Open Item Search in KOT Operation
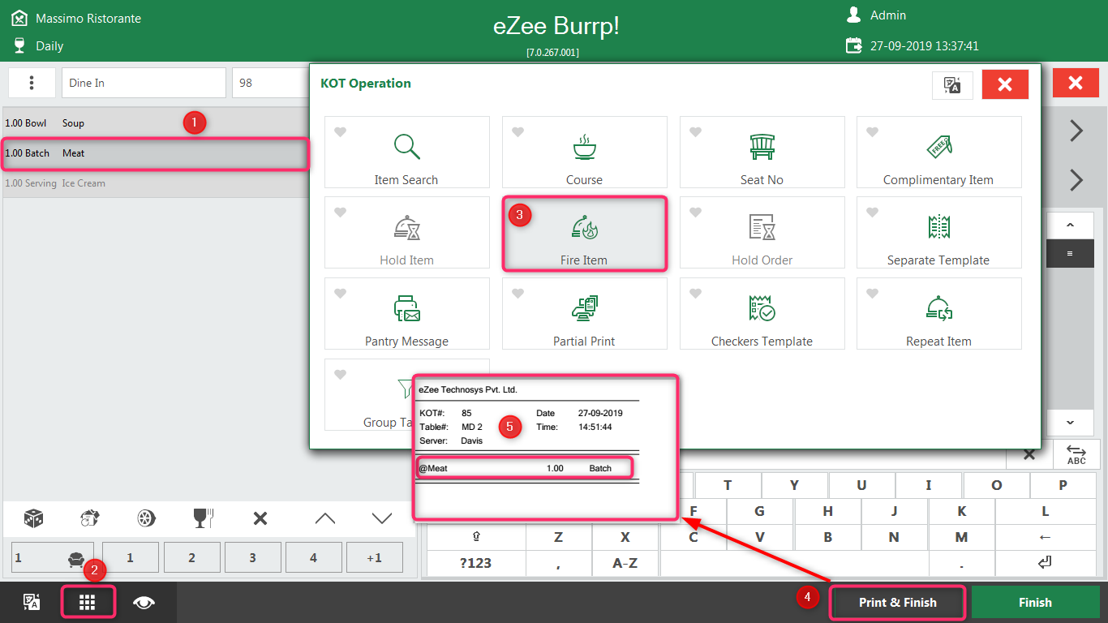Screen dimensions: 1108x623 click(406, 153)
